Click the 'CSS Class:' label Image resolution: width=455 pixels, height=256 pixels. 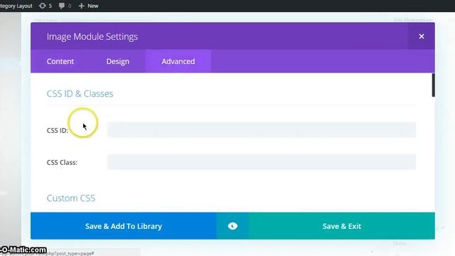tap(62, 162)
